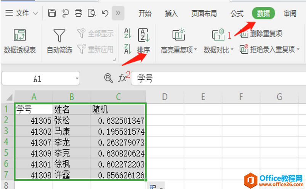
Task: Open the 公式 tab
Action: 237,13
